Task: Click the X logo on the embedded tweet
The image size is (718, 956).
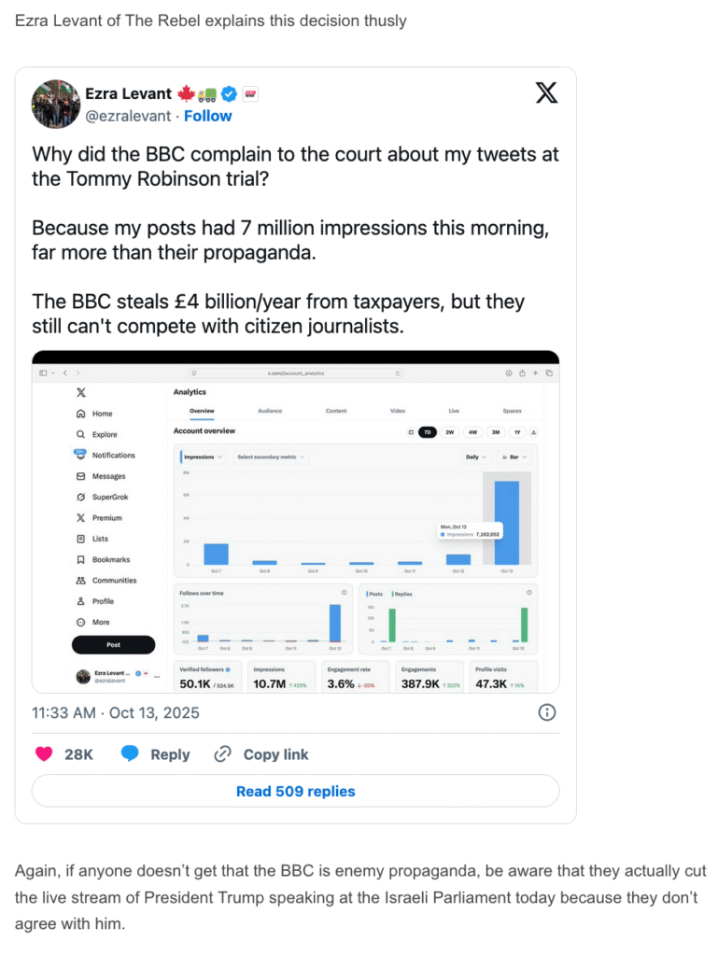Action: tap(546, 92)
